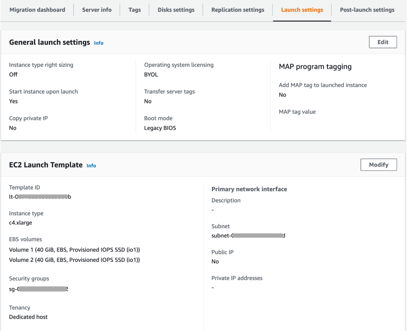The width and height of the screenshot is (407, 331).
Task: Select the Tags tab
Action: click(134, 10)
